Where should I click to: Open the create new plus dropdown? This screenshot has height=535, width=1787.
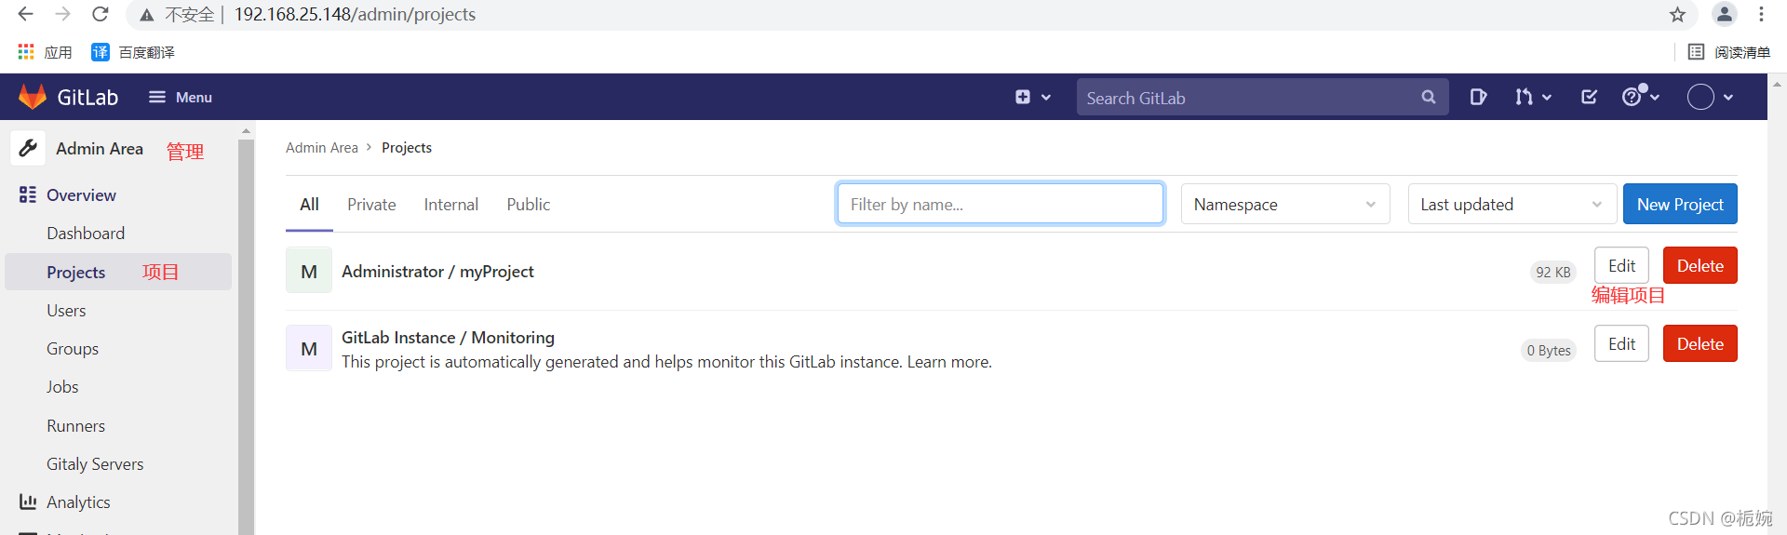[x=1033, y=97]
